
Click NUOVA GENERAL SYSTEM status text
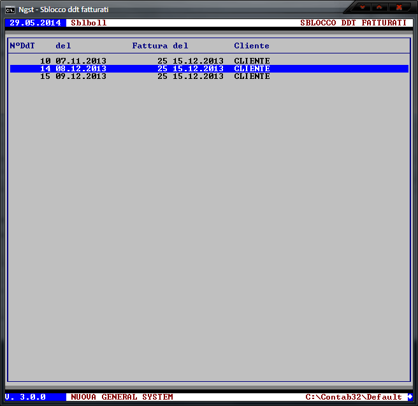(122, 397)
